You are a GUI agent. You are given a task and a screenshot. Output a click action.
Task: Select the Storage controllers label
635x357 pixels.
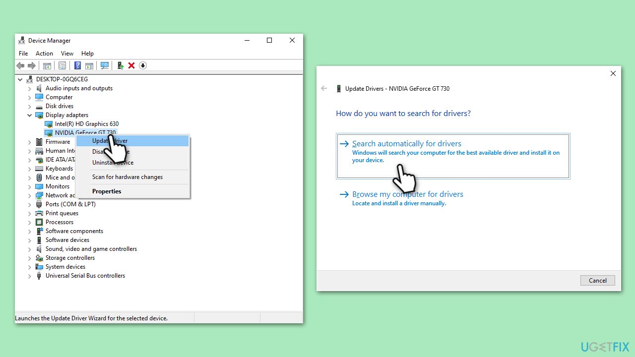coord(70,258)
